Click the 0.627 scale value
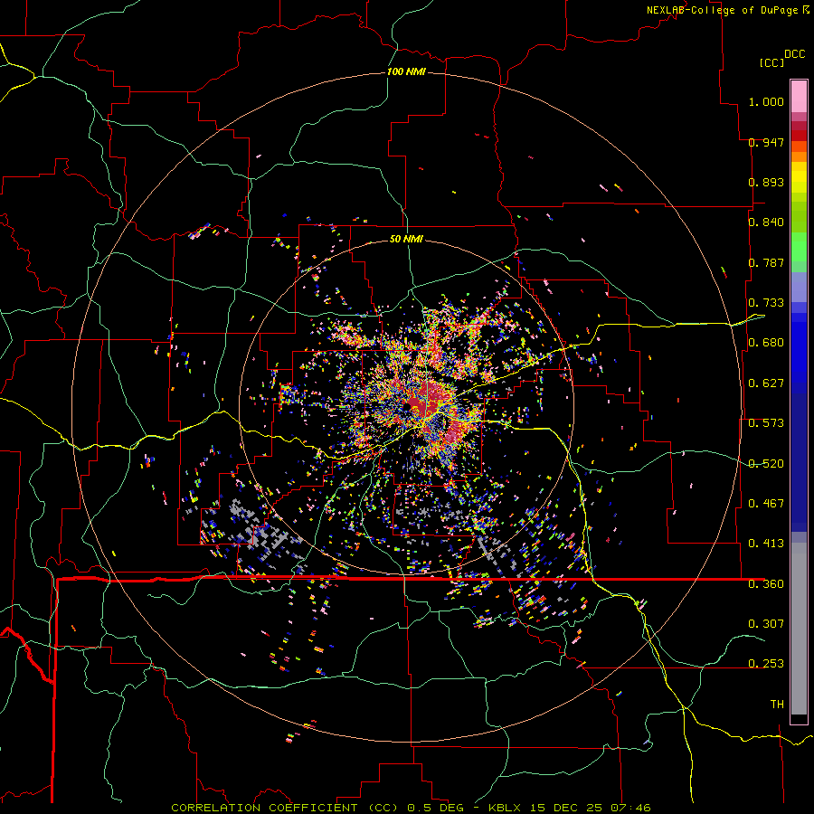Viewport: 814px width, 814px height. click(x=766, y=383)
